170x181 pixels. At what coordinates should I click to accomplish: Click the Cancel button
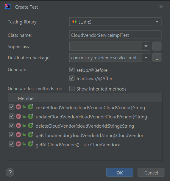pos(151,172)
